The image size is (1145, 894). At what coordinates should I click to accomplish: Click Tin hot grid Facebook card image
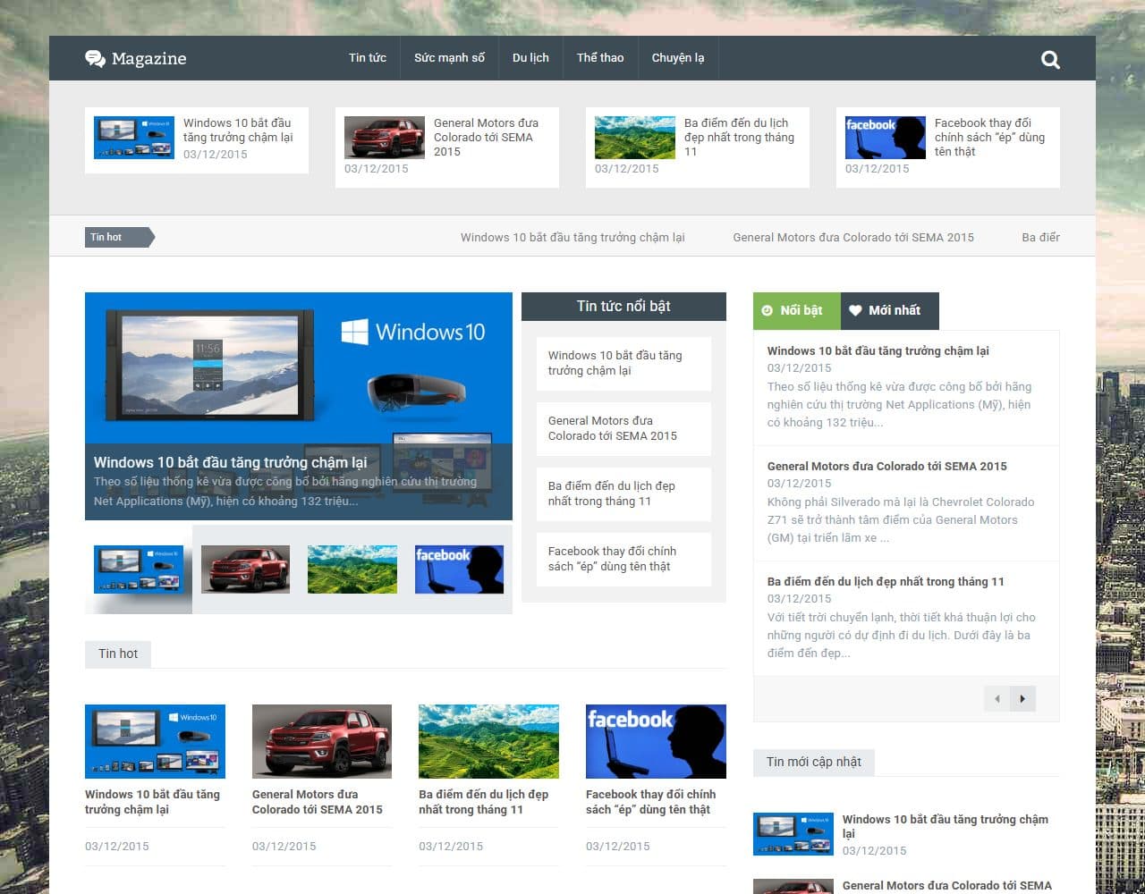(x=656, y=741)
